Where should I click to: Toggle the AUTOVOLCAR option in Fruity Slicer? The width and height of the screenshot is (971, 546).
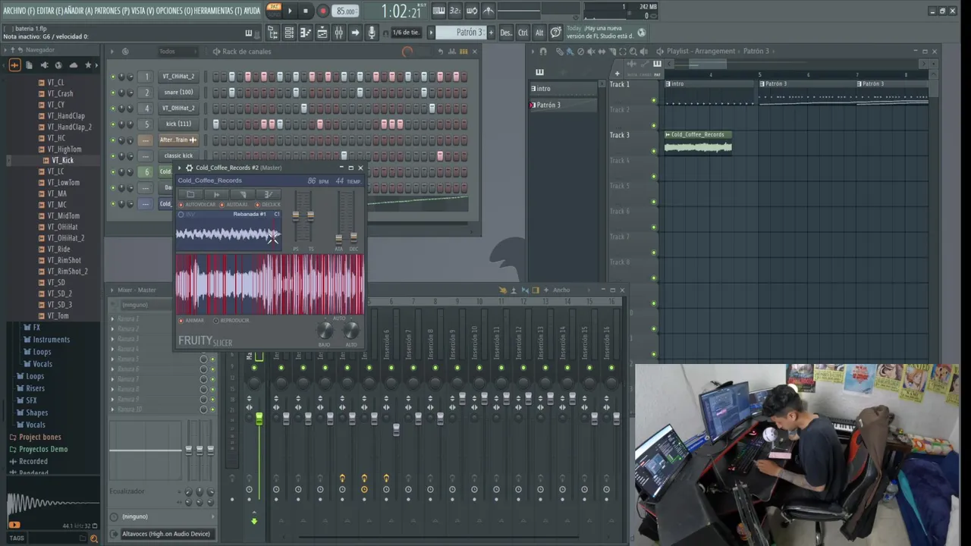coord(198,205)
